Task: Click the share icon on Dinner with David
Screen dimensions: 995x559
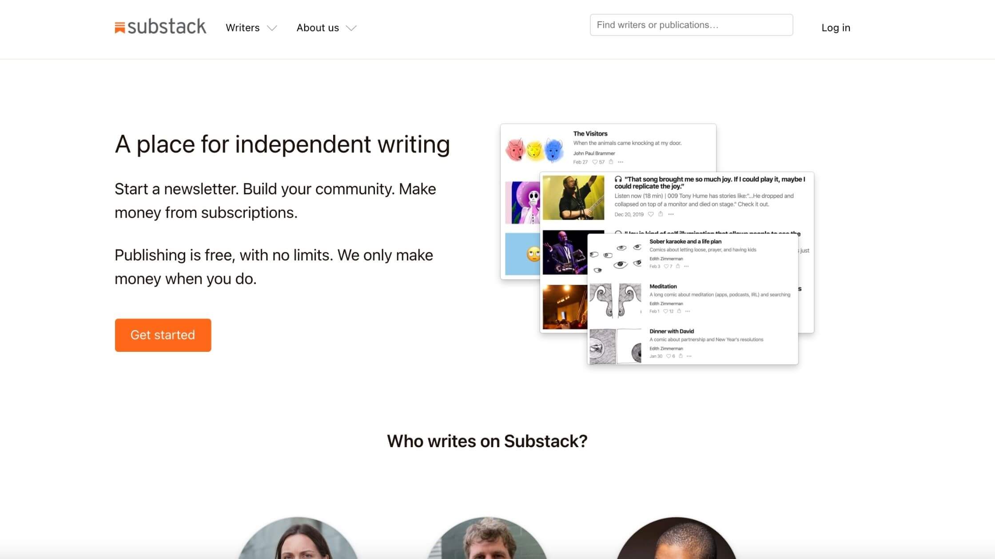Action: (x=681, y=356)
